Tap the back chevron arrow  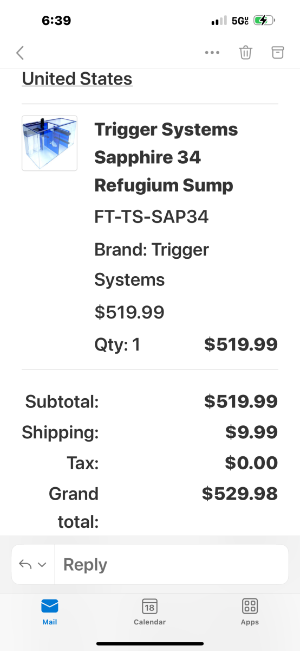[20, 53]
